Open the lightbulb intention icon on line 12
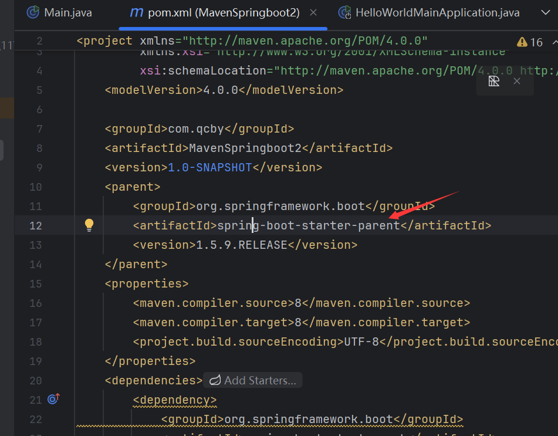Screen dimensions: 558x436 click(89, 225)
